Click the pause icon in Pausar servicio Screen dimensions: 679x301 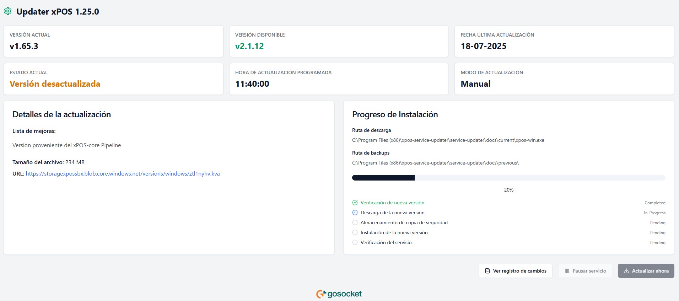567,271
